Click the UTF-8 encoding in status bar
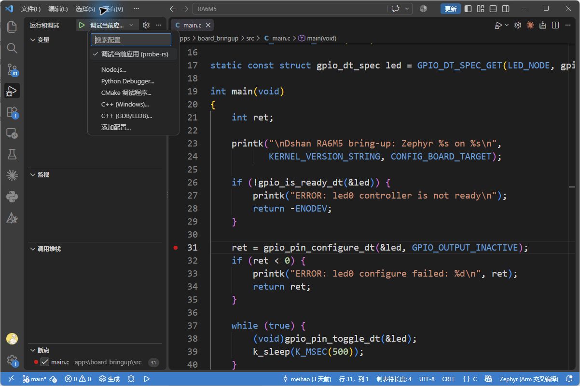The width and height of the screenshot is (580, 386). click(x=427, y=379)
